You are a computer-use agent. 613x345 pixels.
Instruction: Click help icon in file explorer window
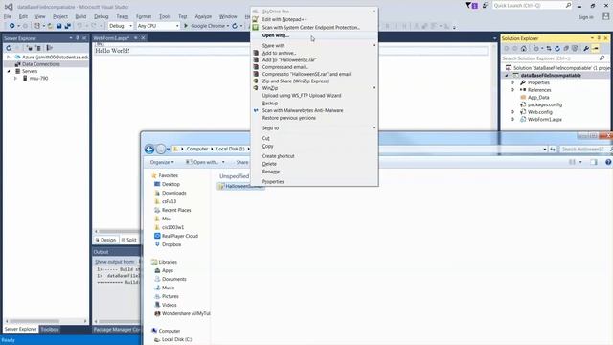tap(608, 162)
